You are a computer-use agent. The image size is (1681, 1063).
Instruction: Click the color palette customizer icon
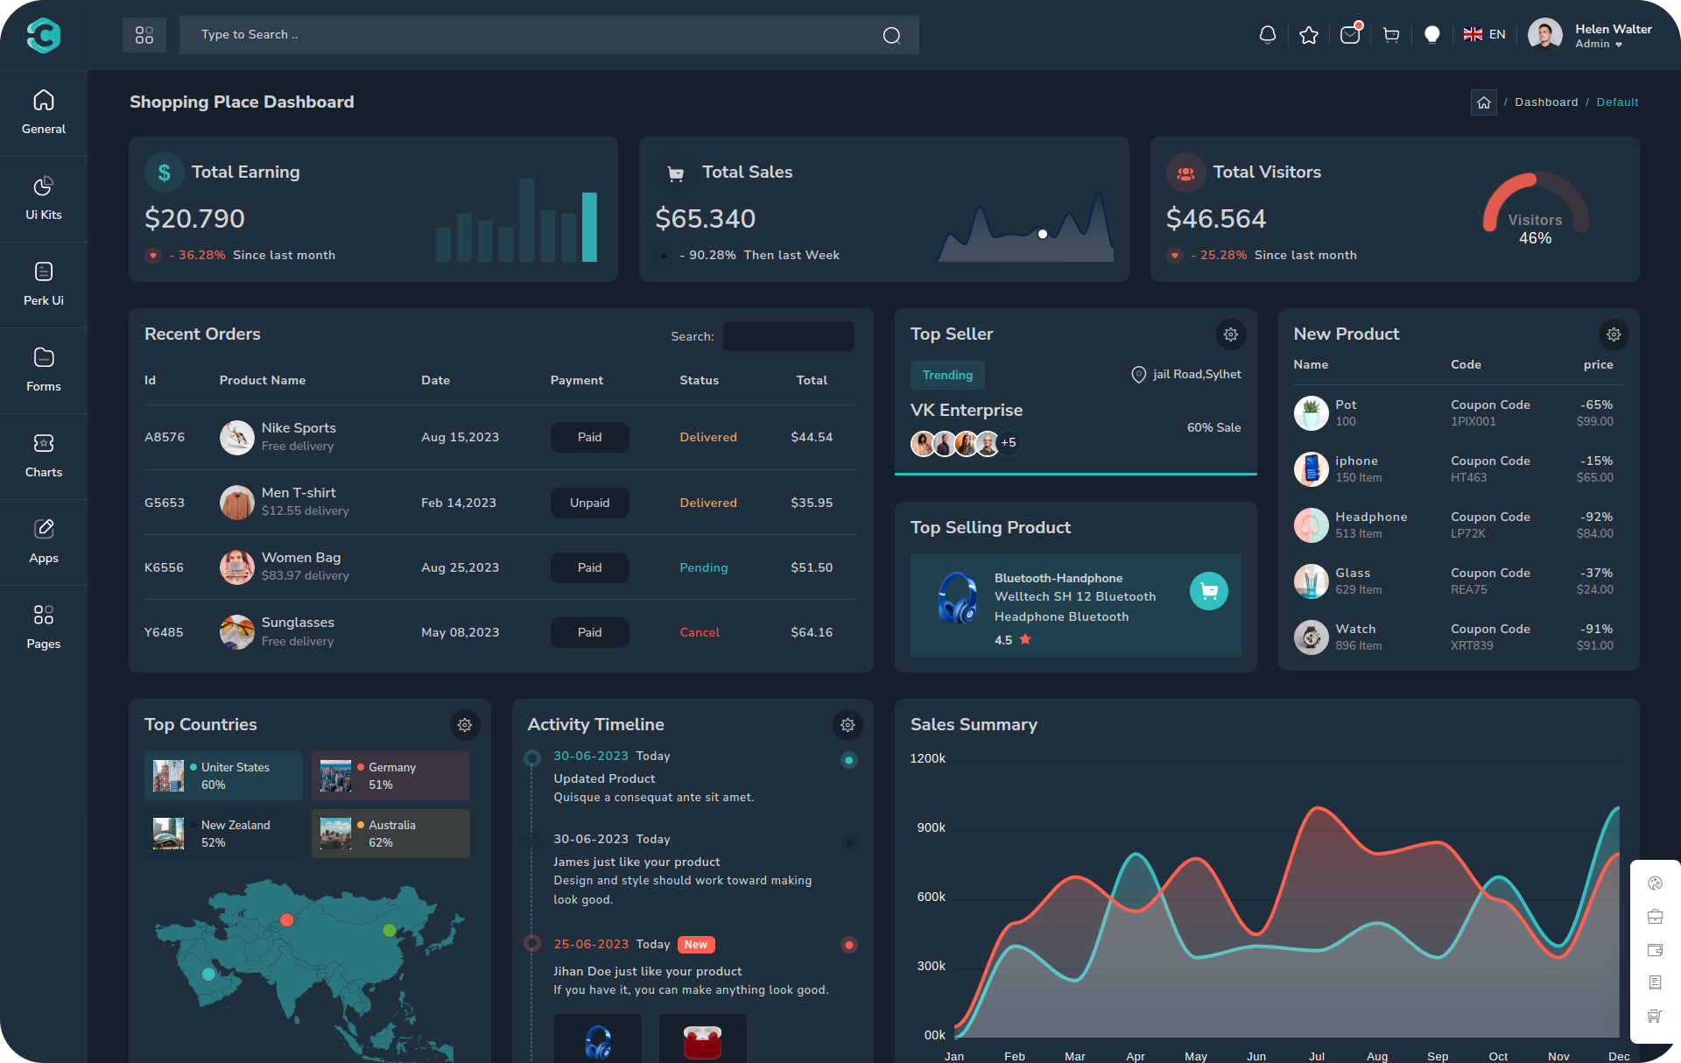pyautogui.click(x=1655, y=883)
